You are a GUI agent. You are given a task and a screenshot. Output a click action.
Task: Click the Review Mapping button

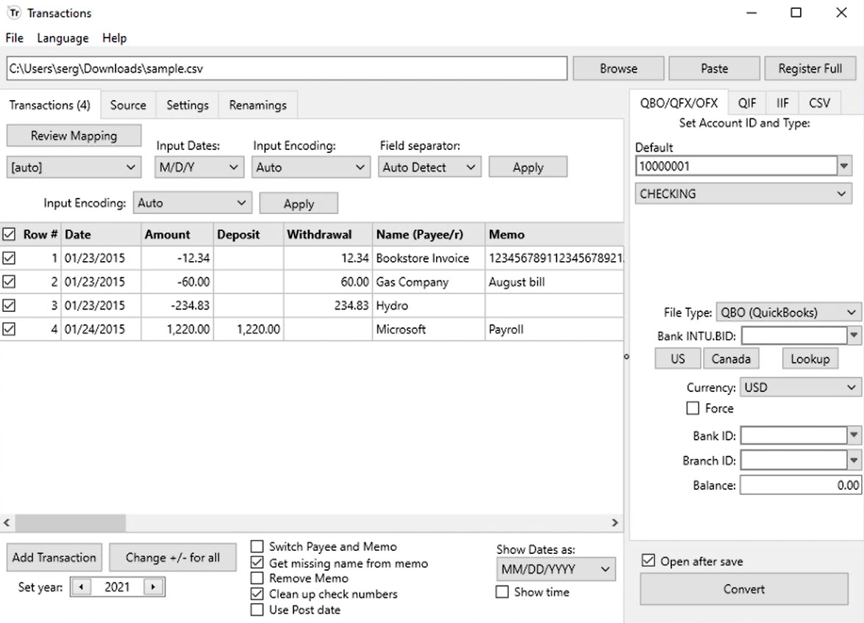tap(74, 135)
